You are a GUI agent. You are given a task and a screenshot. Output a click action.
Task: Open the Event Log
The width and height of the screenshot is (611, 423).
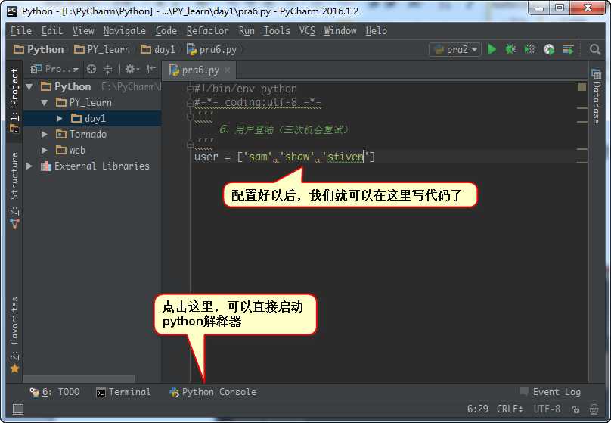click(550, 392)
